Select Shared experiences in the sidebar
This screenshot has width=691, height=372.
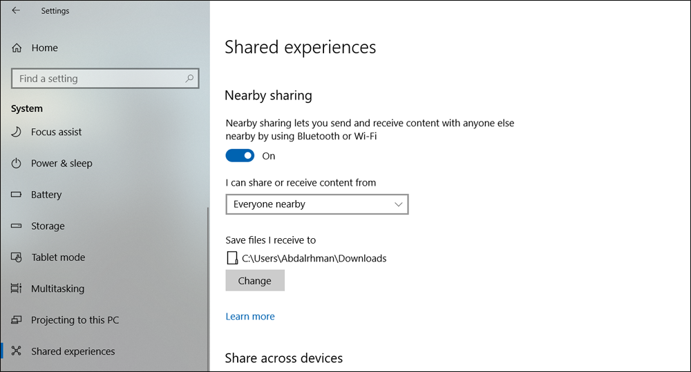click(73, 351)
